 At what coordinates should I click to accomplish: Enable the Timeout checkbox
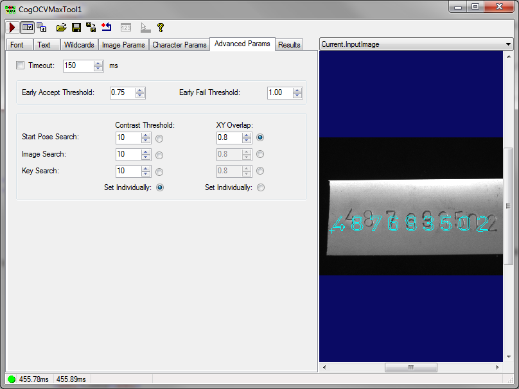point(20,65)
